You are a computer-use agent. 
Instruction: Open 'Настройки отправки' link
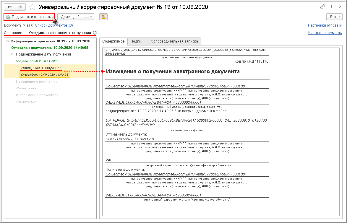(x=325, y=25)
